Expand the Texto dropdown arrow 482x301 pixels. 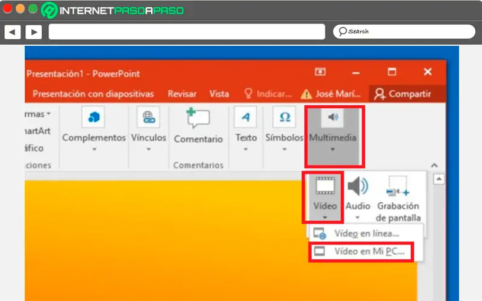point(246,149)
